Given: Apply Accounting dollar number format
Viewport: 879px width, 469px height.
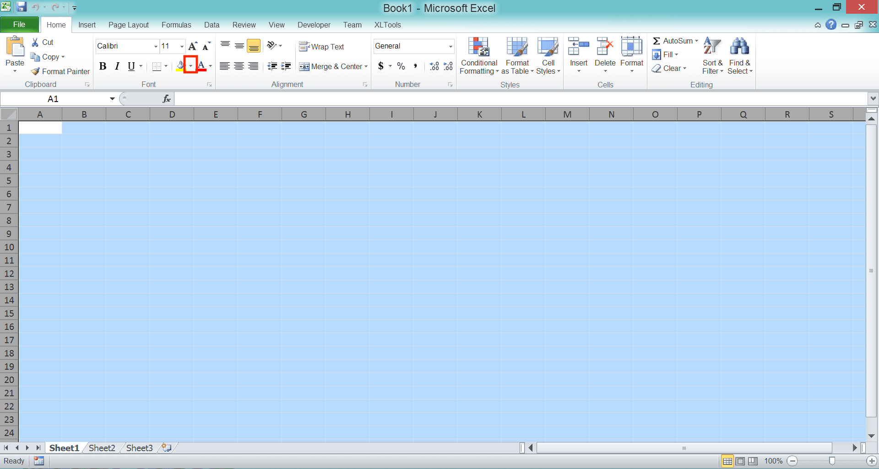Looking at the screenshot, I should click(x=381, y=66).
